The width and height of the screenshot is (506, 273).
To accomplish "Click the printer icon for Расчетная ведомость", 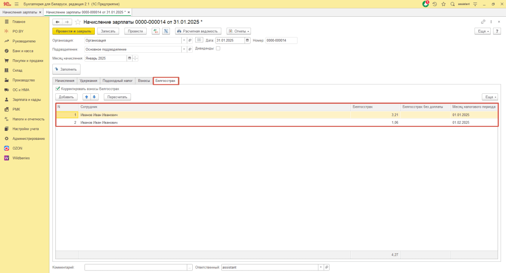I will point(179,31).
